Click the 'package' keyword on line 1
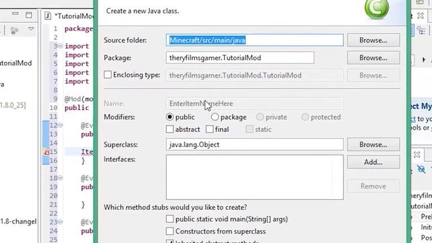The width and height of the screenshot is (432, 243). (x=79, y=28)
